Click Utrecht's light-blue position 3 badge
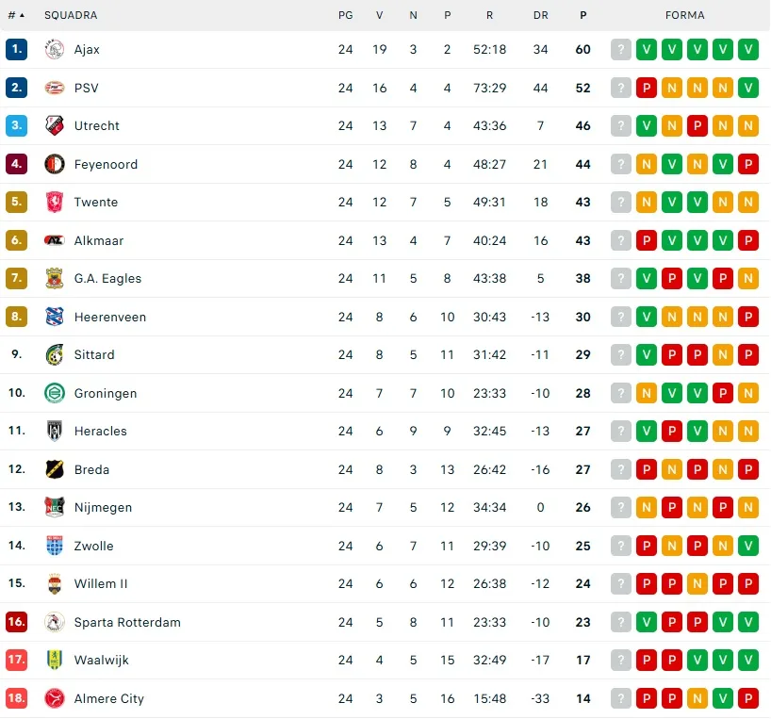This screenshot has height=719, width=771. (x=16, y=125)
